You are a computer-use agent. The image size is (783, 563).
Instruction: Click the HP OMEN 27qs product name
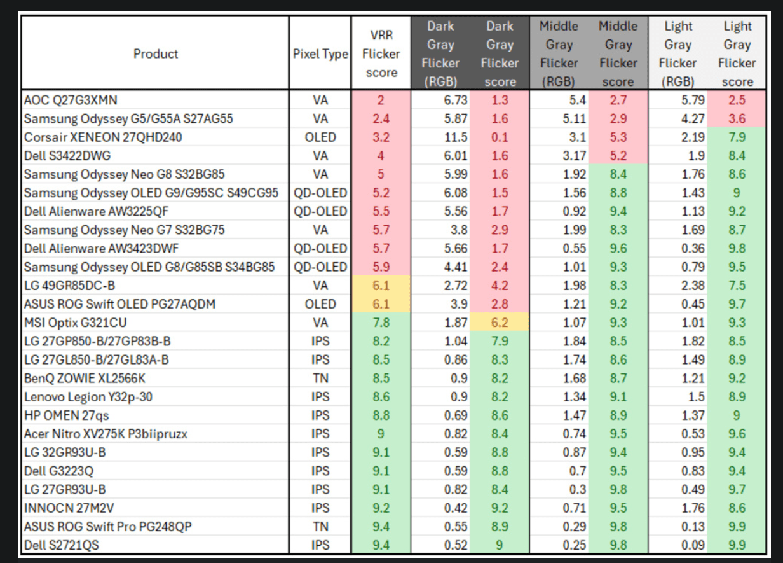click(156, 415)
